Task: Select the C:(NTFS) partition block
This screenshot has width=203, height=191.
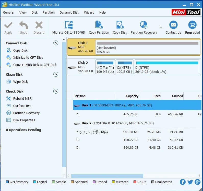Action: [x=125, y=67]
